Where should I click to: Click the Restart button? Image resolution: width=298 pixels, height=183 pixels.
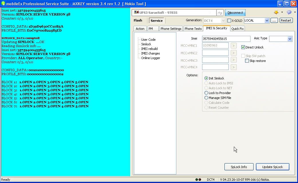click(x=286, y=20)
